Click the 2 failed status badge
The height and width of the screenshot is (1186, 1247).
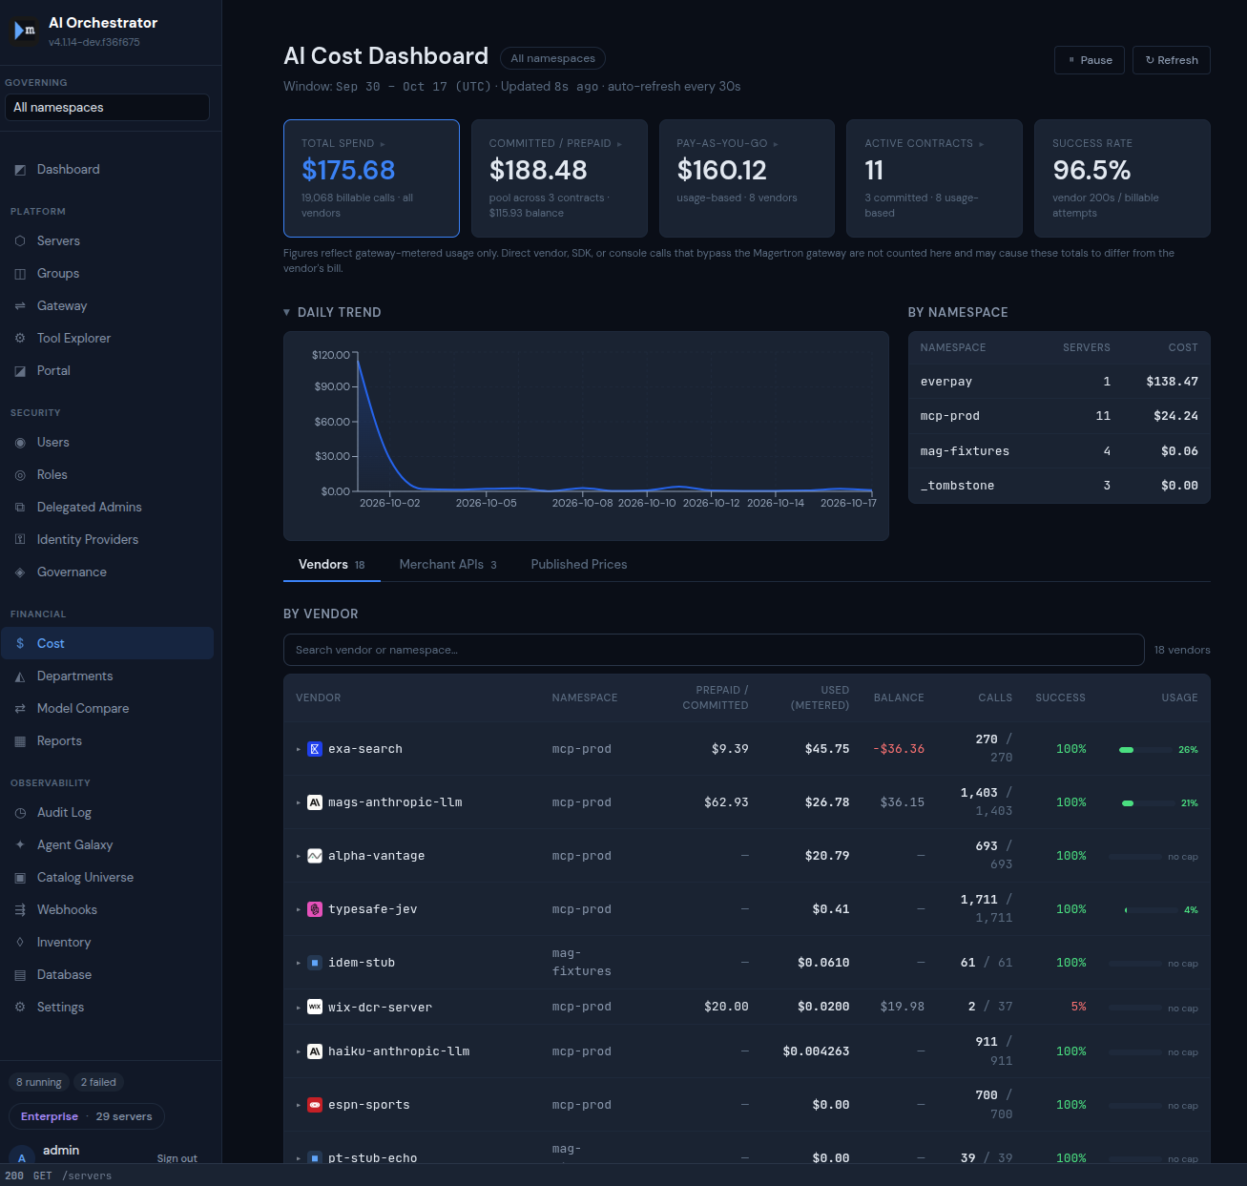pyautogui.click(x=98, y=1082)
